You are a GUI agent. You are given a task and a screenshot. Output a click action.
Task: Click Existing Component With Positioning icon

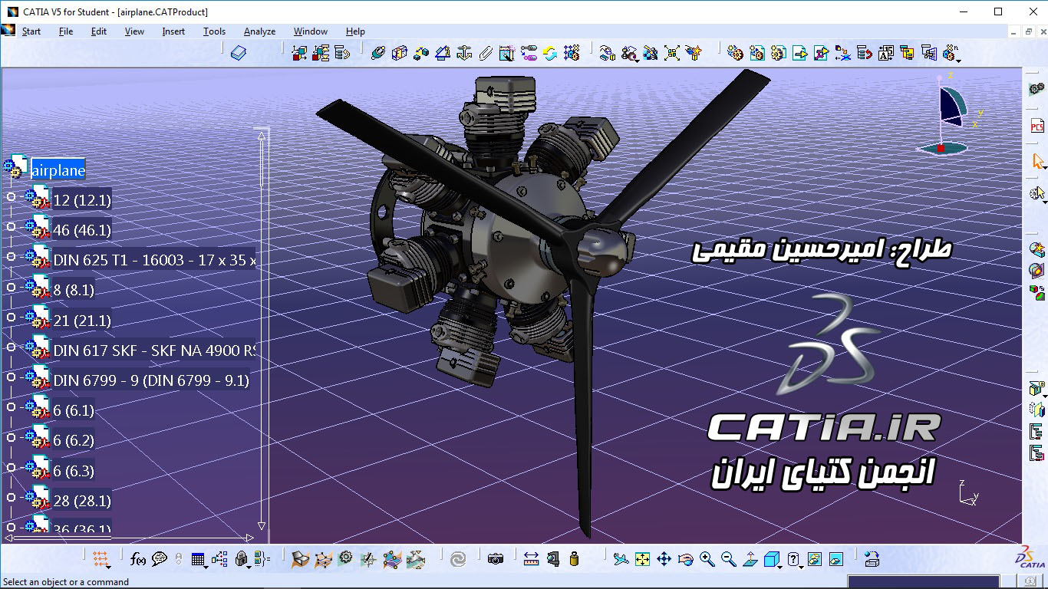coord(821,53)
